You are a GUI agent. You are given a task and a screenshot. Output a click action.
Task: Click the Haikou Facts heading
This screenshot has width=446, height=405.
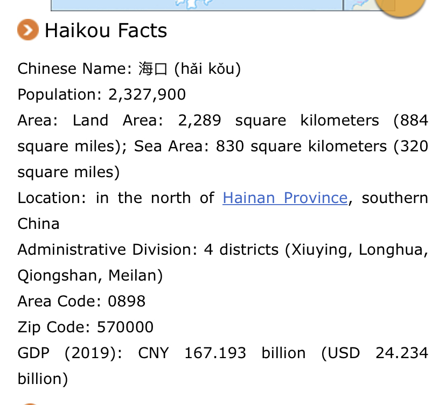[x=106, y=30]
